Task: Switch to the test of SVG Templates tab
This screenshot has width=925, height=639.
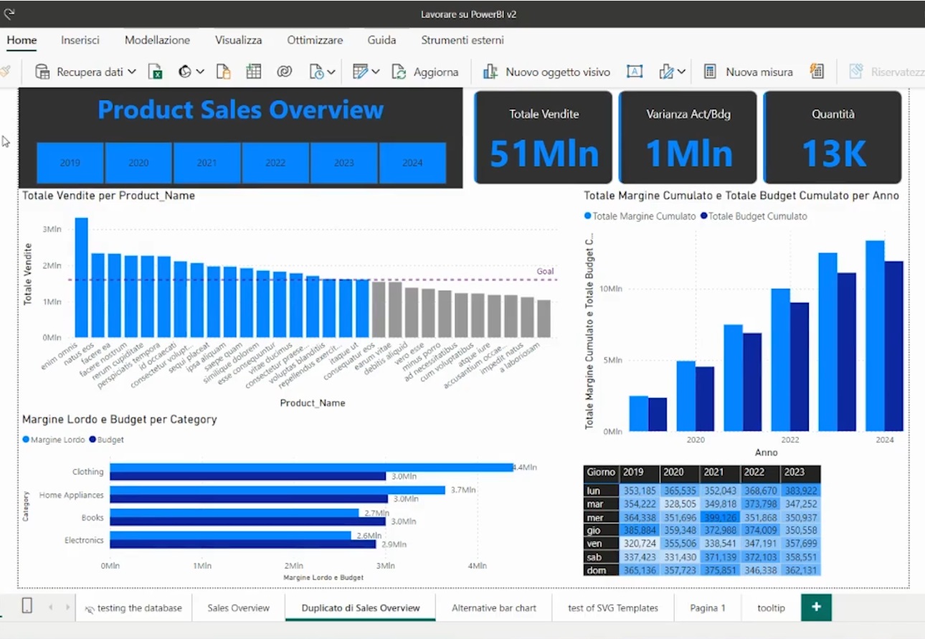Action: click(x=612, y=607)
